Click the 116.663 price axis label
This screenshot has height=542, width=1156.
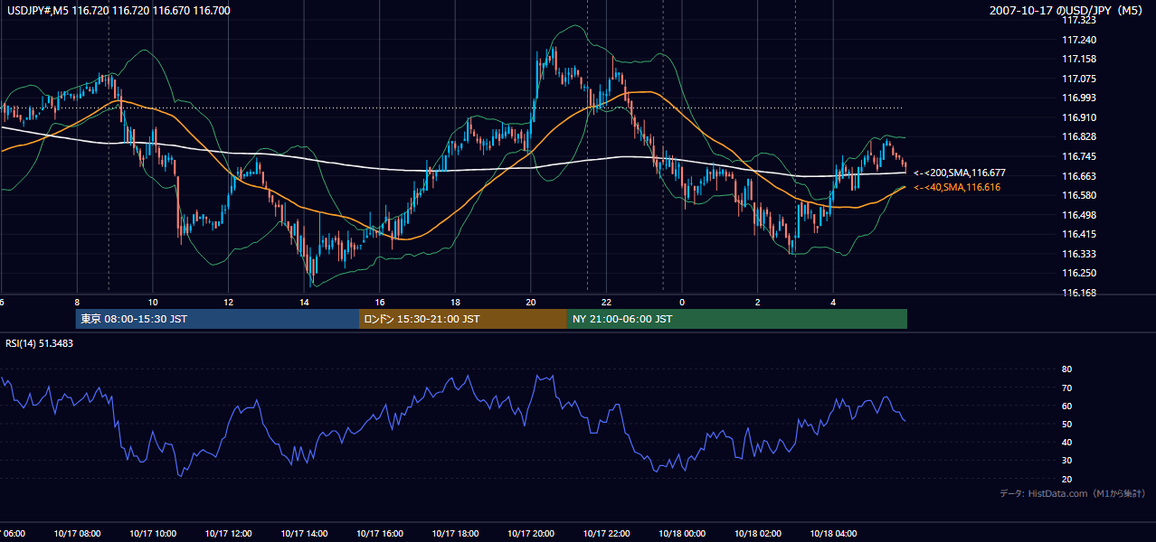click(x=1078, y=176)
